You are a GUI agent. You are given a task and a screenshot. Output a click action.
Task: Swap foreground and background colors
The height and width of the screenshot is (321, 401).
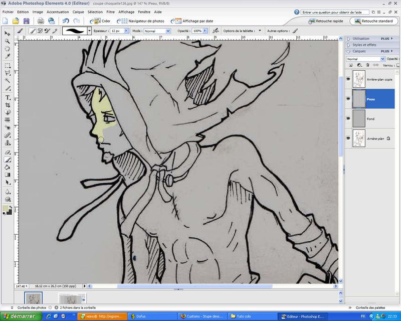point(11,207)
